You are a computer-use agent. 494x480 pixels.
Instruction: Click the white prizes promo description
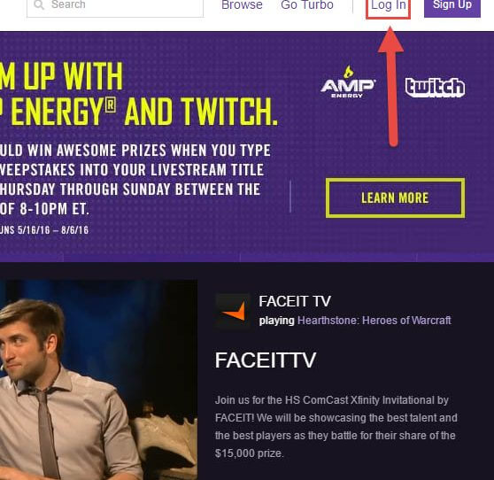tap(135, 179)
